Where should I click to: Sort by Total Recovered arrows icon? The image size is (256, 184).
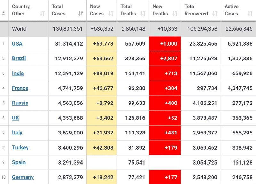click(x=215, y=13)
